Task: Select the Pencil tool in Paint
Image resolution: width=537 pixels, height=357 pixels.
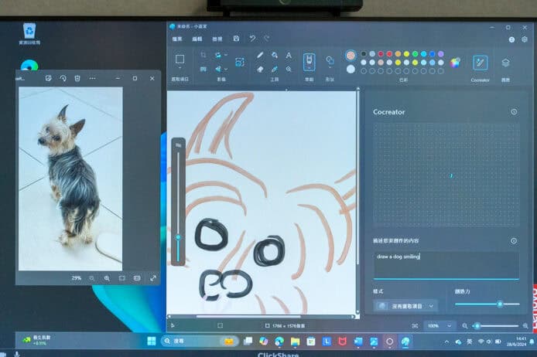Action: 259,56
